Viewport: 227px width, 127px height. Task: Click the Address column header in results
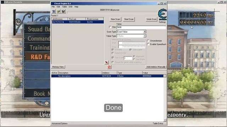click(x=60, y=19)
